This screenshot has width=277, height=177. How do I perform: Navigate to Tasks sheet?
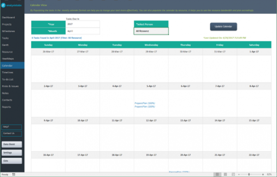point(5,38)
